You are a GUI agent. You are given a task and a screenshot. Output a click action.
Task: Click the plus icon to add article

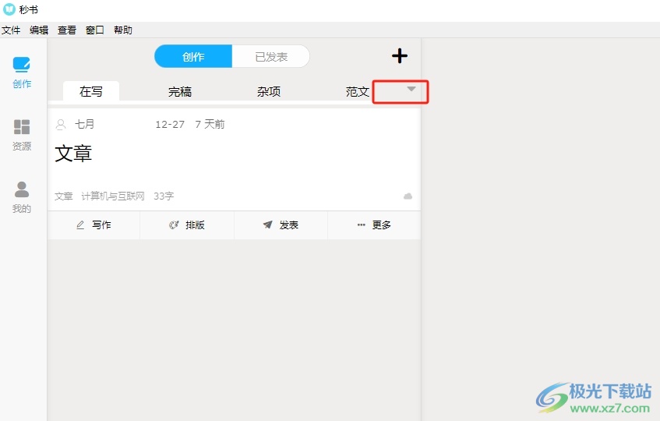(x=399, y=56)
